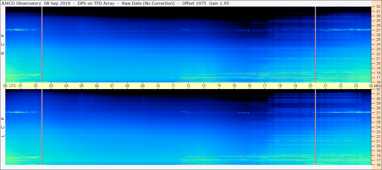Click the '07' hour label on time axis
The image size is (382, 170).
pyautogui.click(x=112, y=86)
